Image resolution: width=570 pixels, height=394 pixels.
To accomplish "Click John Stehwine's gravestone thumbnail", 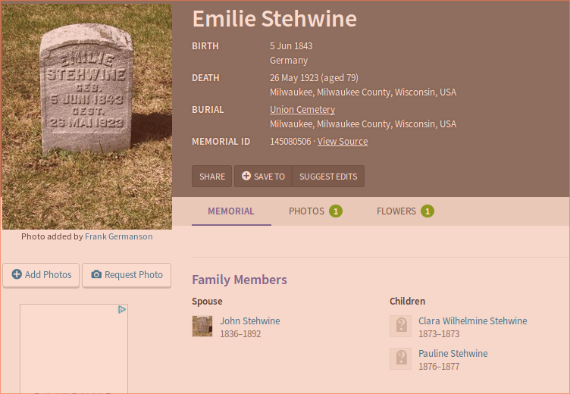I will point(202,326).
